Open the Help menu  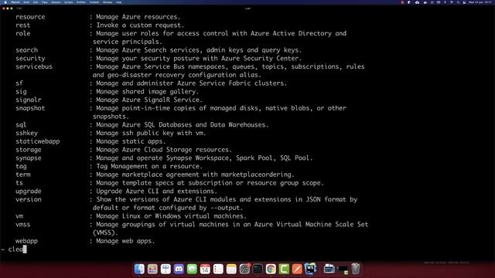point(118,2)
